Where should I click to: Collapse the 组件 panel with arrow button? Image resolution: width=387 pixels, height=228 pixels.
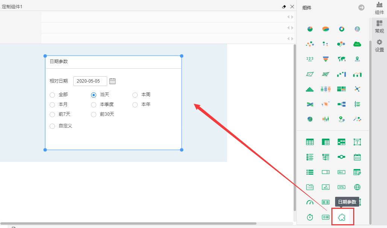[x=361, y=8]
